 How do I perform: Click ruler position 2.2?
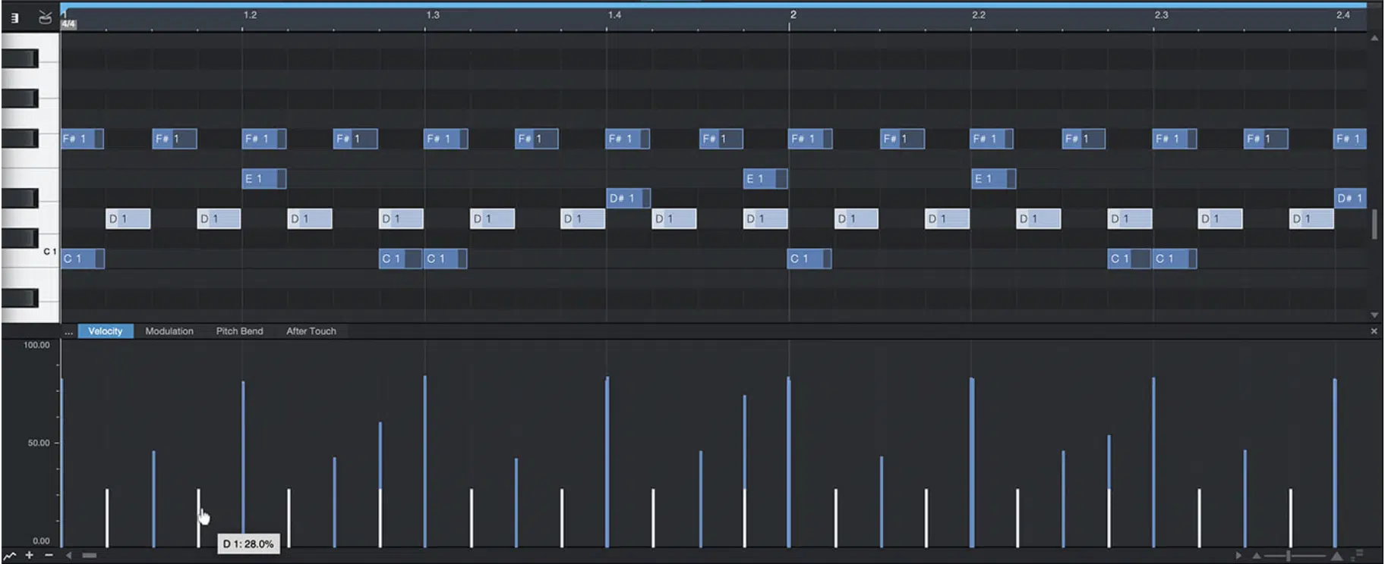(979, 15)
